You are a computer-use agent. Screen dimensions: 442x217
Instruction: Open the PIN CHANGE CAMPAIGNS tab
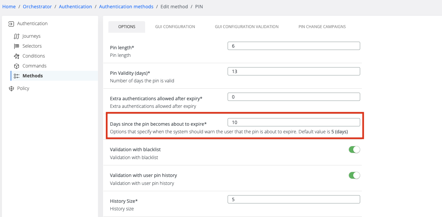tap(322, 26)
